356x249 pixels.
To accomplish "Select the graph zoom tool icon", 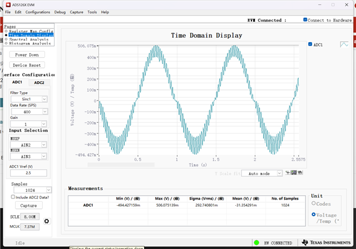I will tap(294, 173).
